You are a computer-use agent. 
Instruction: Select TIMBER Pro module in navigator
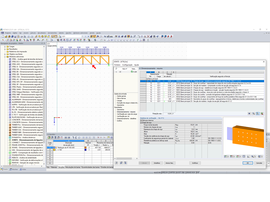tap(27, 125)
